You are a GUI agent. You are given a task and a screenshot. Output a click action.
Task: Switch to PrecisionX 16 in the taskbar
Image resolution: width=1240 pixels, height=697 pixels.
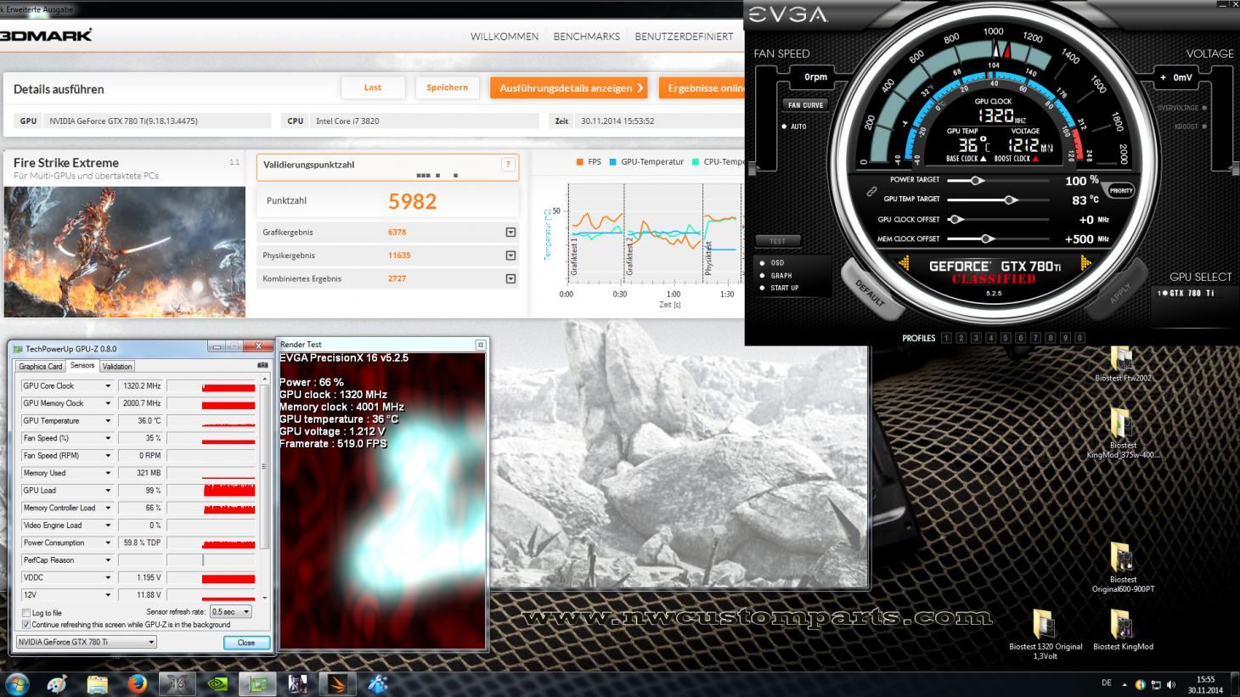pyautogui.click(x=178, y=683)
